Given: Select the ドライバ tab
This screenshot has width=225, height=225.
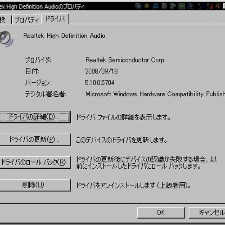Looking at the screenshot, I should pos(55,19).
